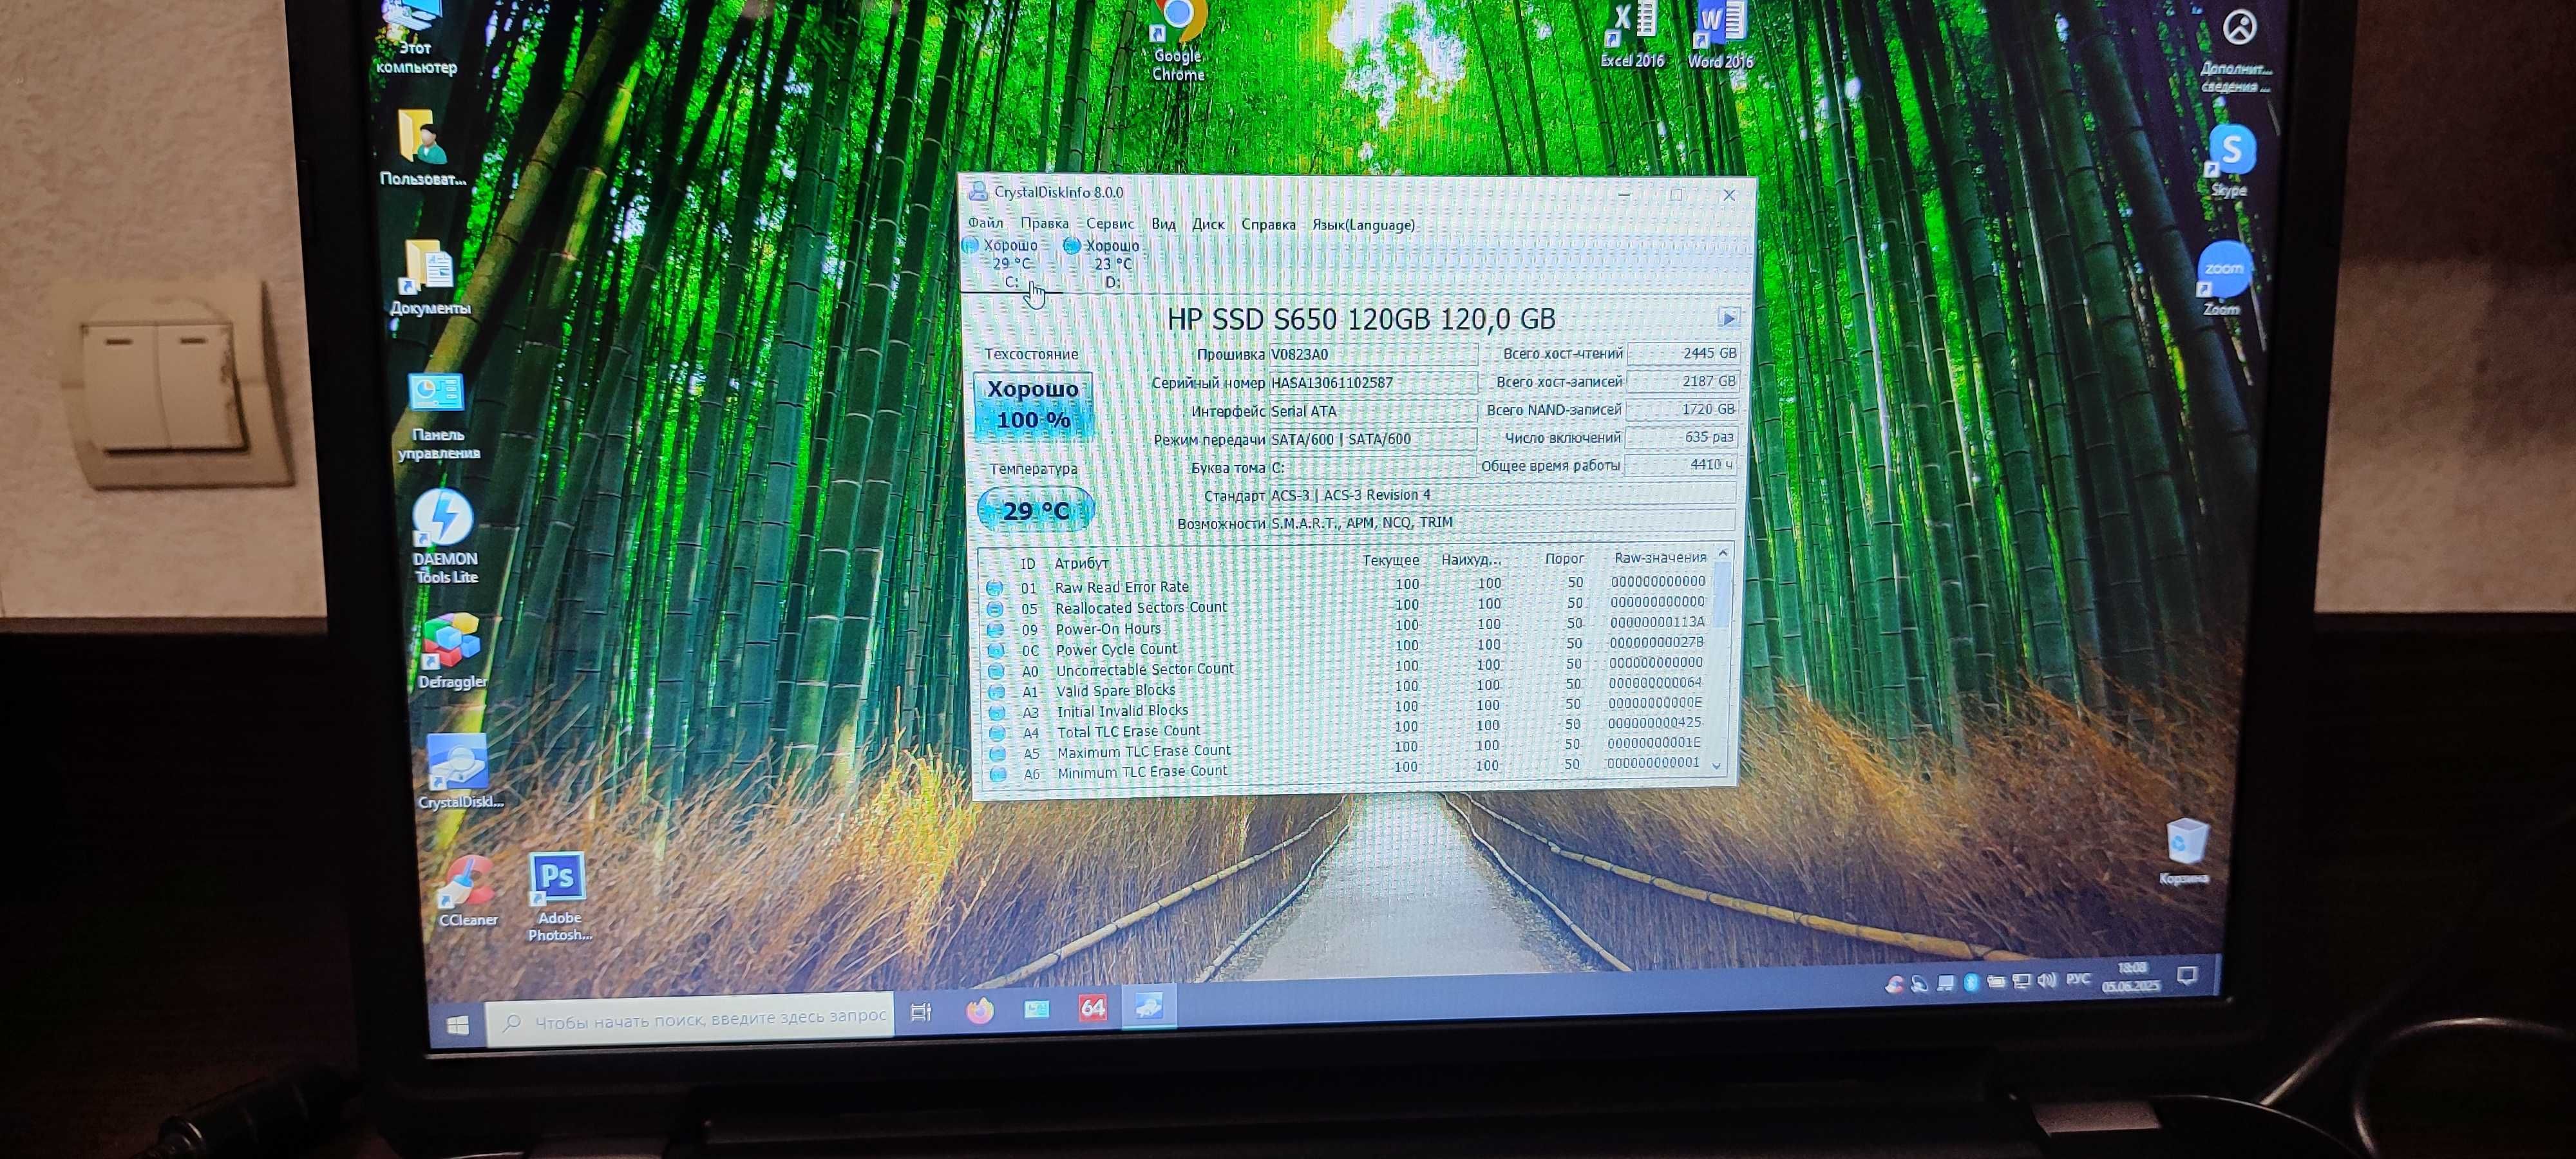Launch Adobe Photoshop desktop icon
The height and width of the screenshot is (1159, 2576).
click(x=559, y=896)
